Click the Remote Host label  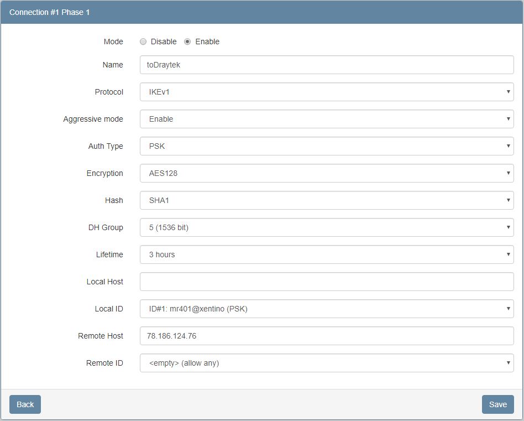[101, 336]
